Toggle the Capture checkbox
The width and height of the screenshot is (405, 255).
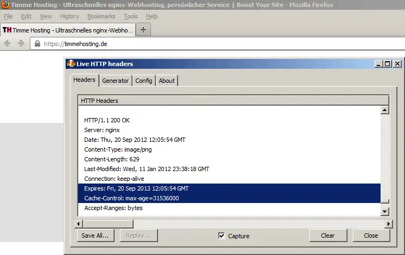[222, 236]
